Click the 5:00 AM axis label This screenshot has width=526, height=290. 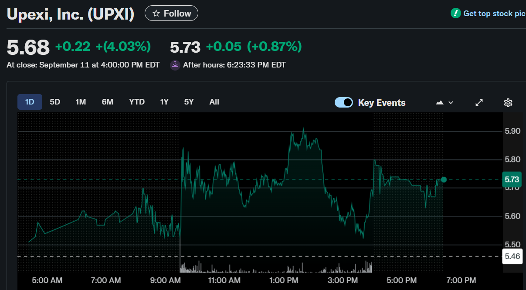[47, 280]
